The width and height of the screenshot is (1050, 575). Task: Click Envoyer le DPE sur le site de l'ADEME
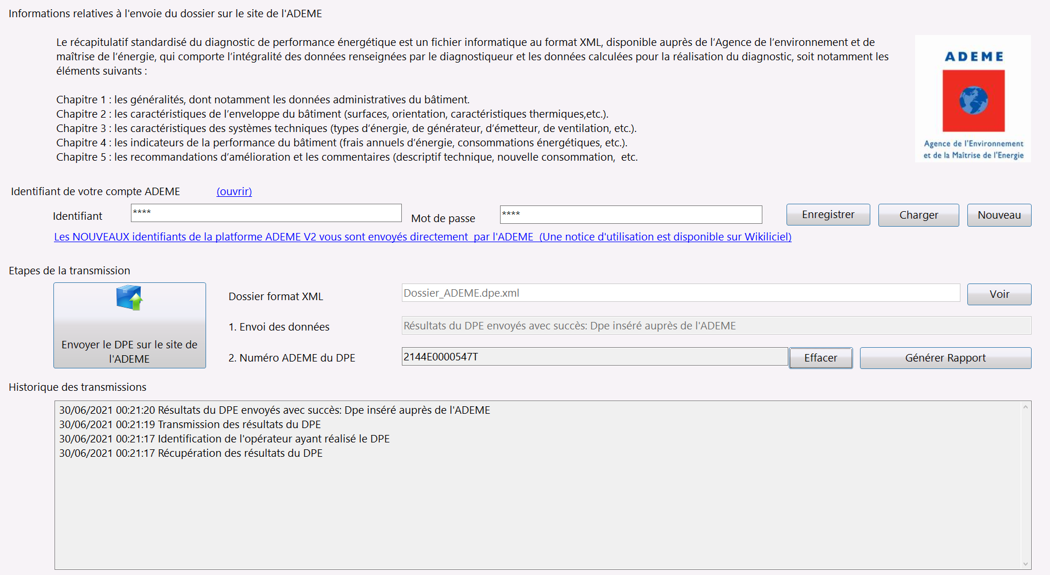tap(130, 325)
